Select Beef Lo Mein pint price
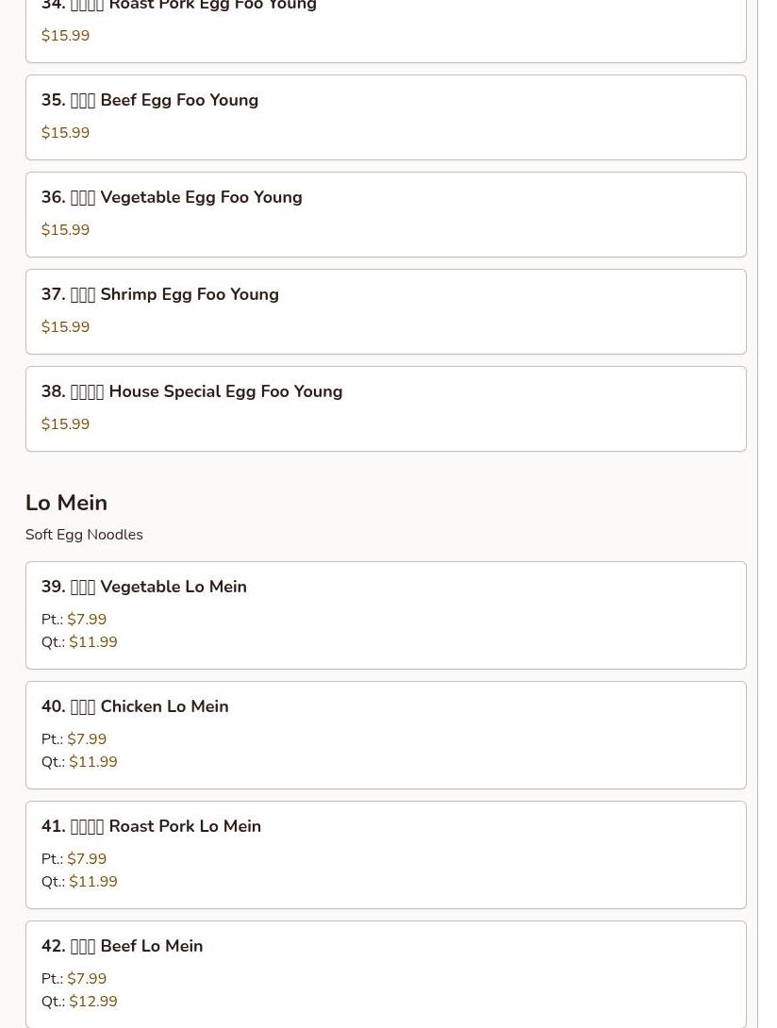 pos(87,978)
